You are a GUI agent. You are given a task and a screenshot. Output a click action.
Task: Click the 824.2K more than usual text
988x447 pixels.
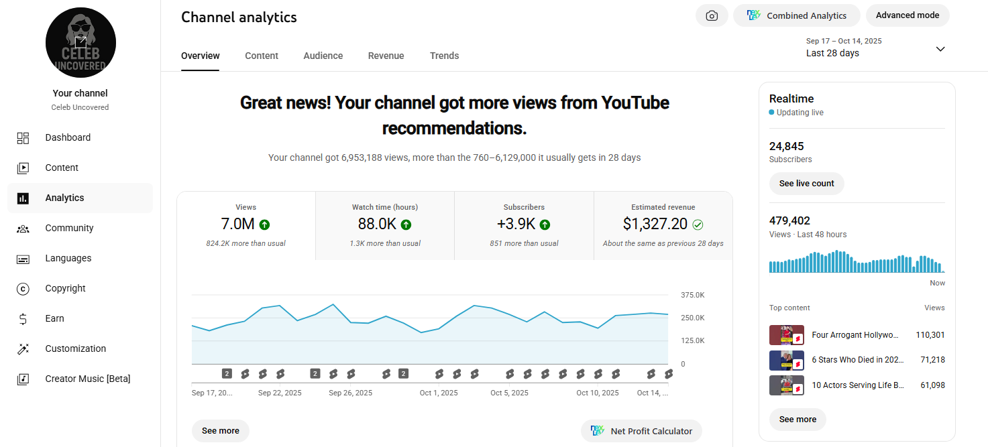246,243
